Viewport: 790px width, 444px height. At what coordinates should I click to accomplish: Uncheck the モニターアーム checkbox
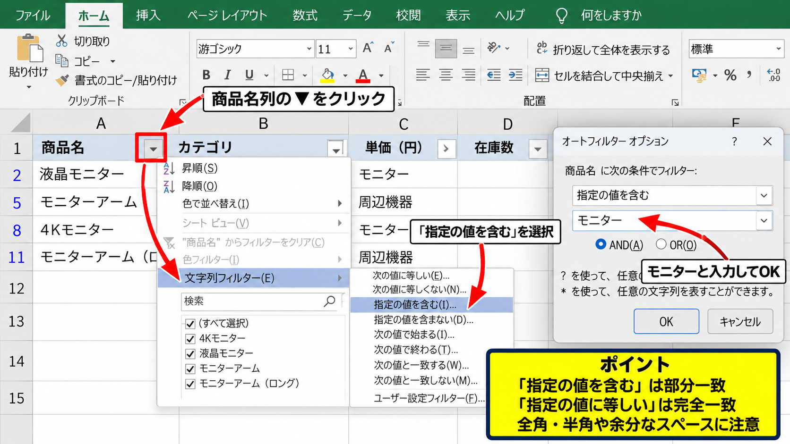tap(190, 369)
